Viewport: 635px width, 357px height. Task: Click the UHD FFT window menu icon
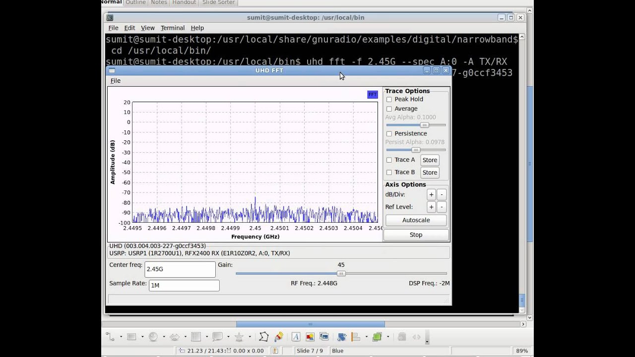[112, 70]
